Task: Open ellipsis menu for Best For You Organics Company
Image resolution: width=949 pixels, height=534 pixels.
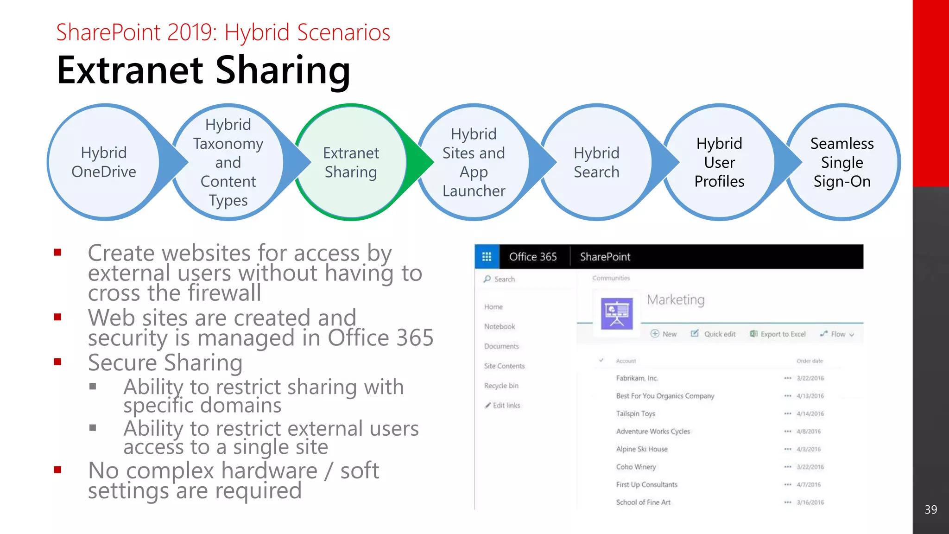Action: [x=788, y=396]
